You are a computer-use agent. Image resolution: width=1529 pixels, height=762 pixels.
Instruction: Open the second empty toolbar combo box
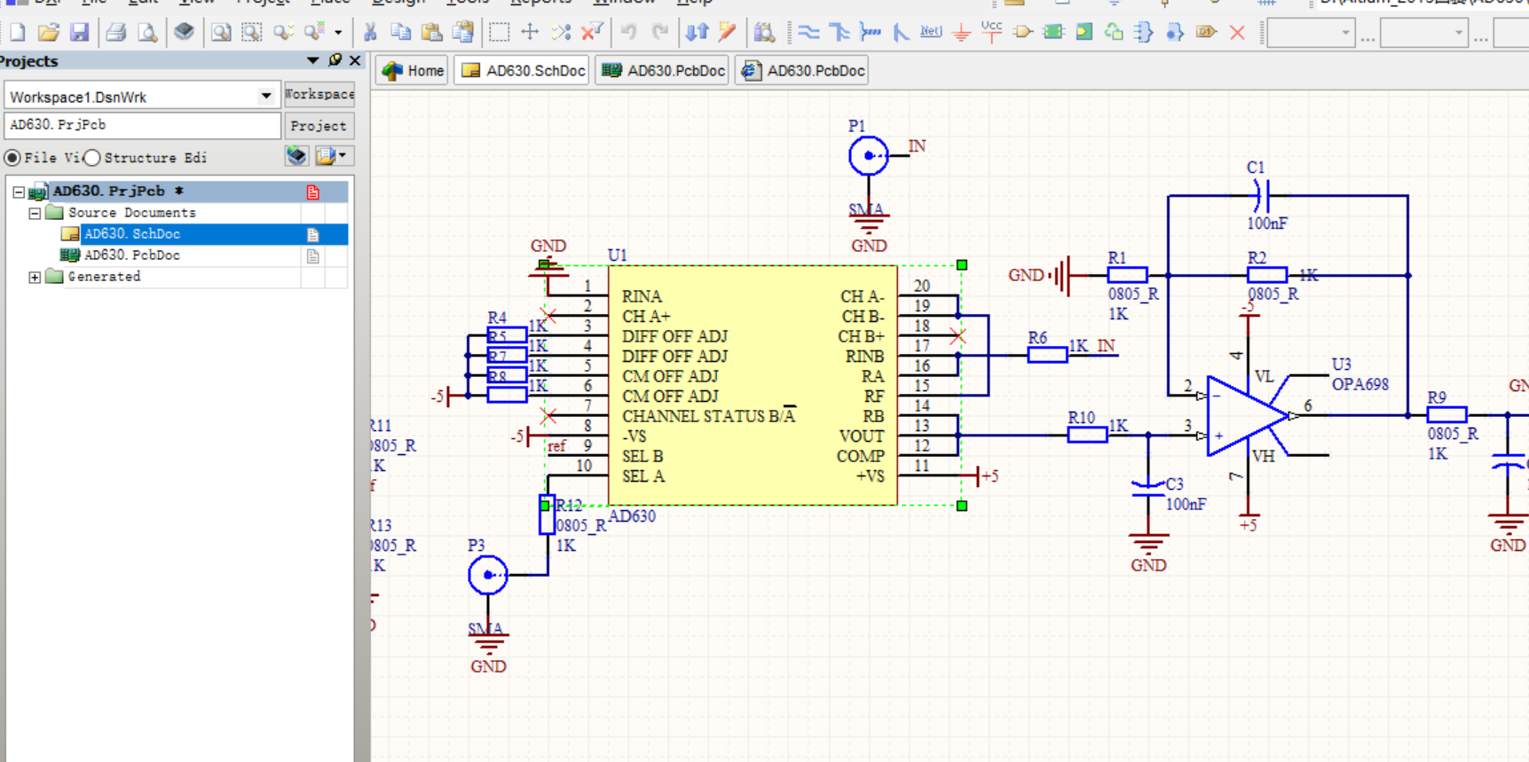tap(1424, 34)
